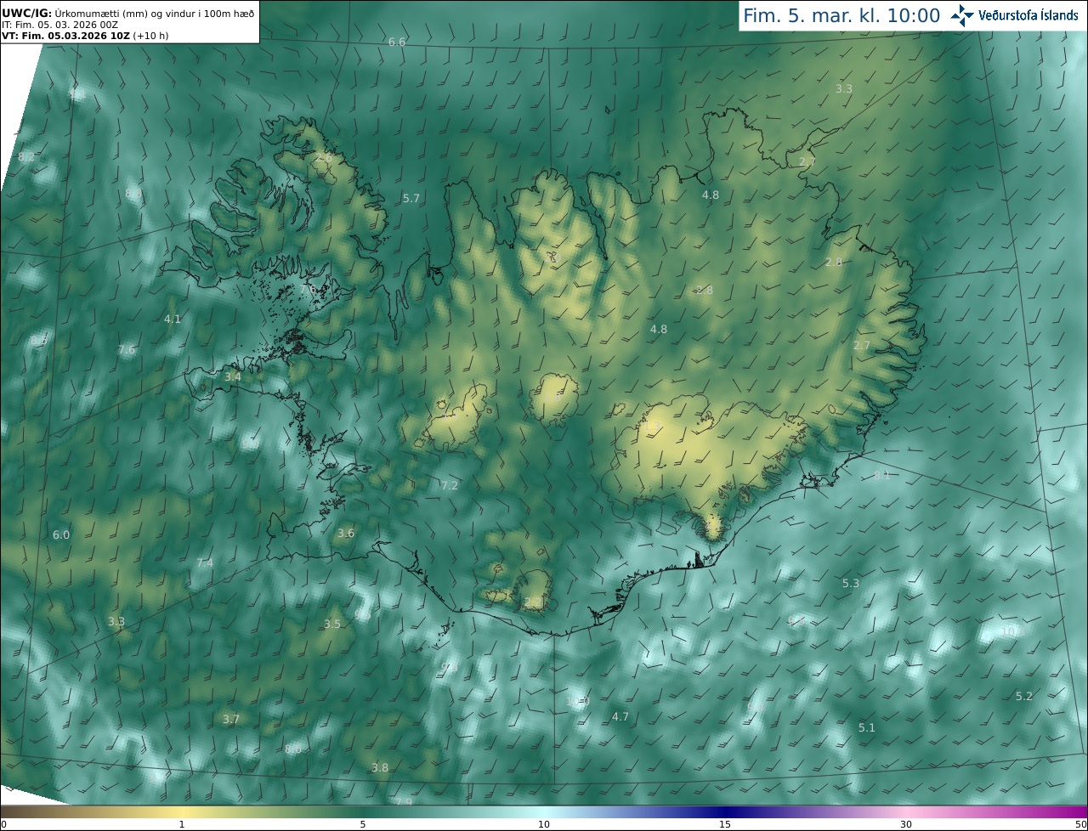Viewport: 1088px width, 831px height.
Task: Click the 6.6 value label on map
Action: click(397, 42)
